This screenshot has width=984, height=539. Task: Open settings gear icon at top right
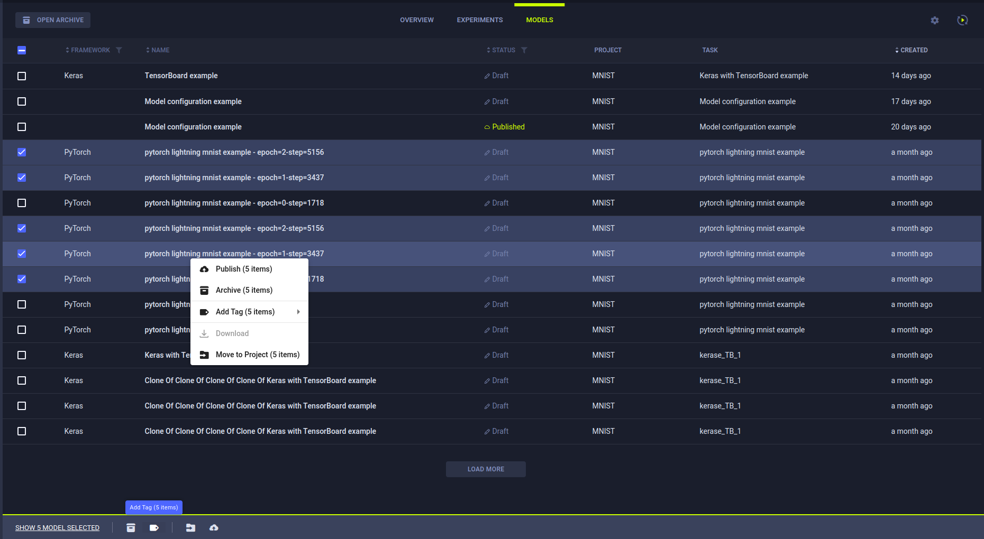point(935,20)
